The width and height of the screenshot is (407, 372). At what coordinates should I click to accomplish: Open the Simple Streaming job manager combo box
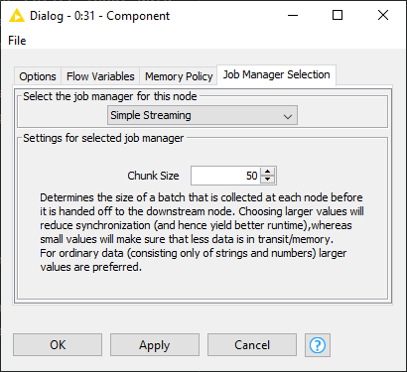(203, 115)
